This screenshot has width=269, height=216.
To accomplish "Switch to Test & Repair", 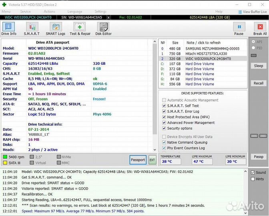I will tap(80, 28).
